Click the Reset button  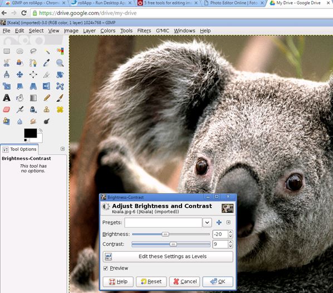[151, 281]
